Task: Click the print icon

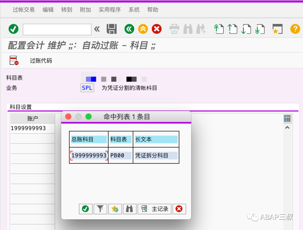Action: click(174, 29)
